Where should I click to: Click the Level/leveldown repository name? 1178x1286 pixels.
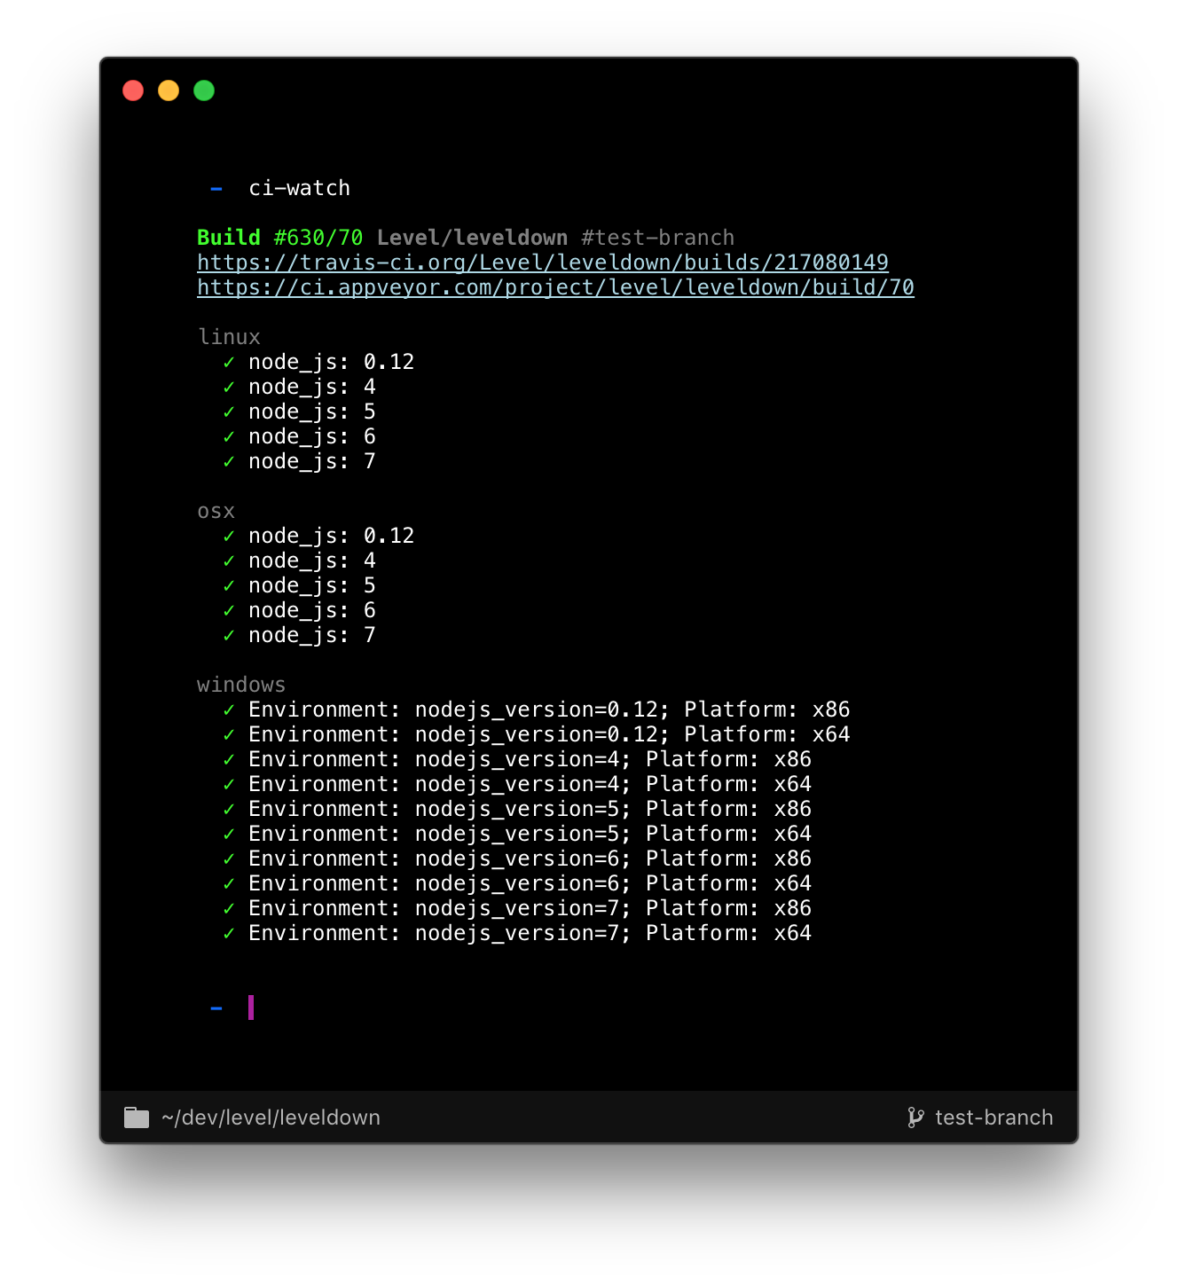pyautogui.click(x=472, y=238)
